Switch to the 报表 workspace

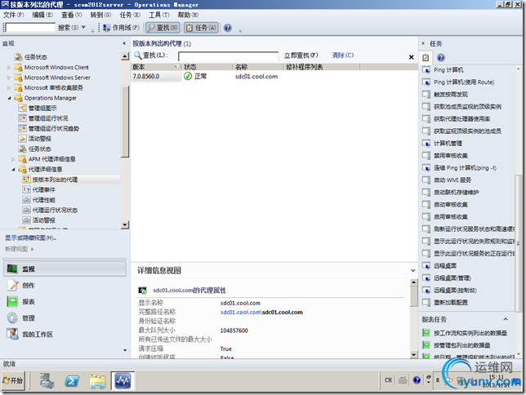pos(28,302)
